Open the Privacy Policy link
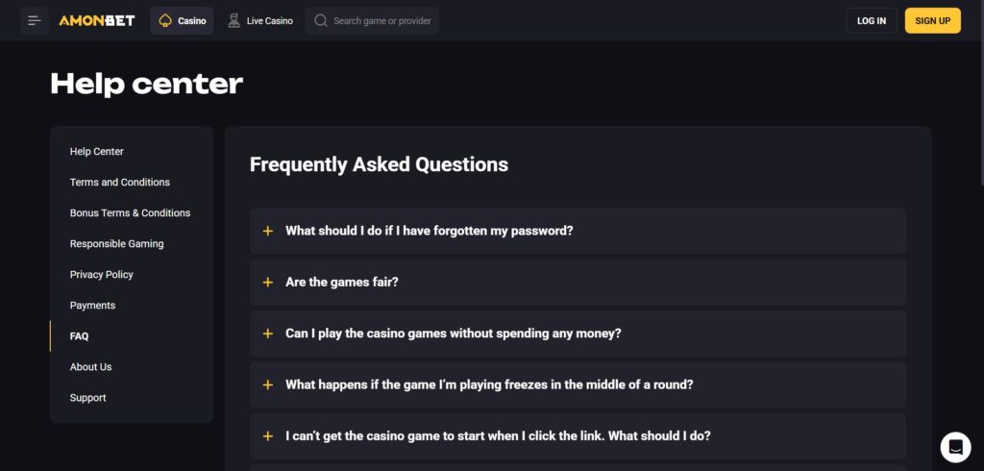This screenshot has width=984, height=471. tap(101, 275)
